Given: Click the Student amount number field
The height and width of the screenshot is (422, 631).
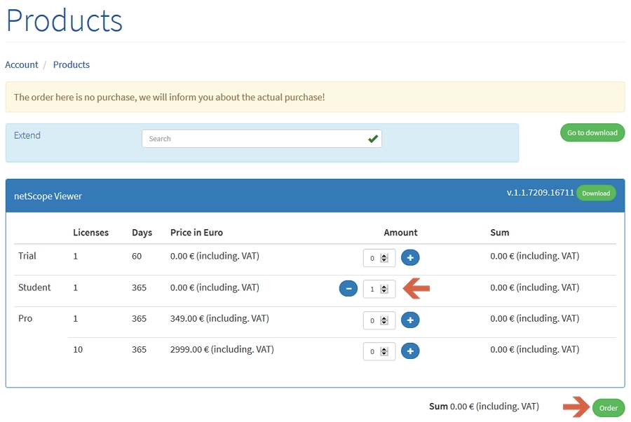Looking at the screenshot, I should (379, 289).
